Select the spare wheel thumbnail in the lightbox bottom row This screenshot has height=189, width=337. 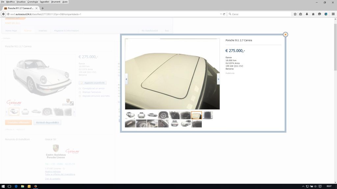pyautogui.click(x=141, y=124)
